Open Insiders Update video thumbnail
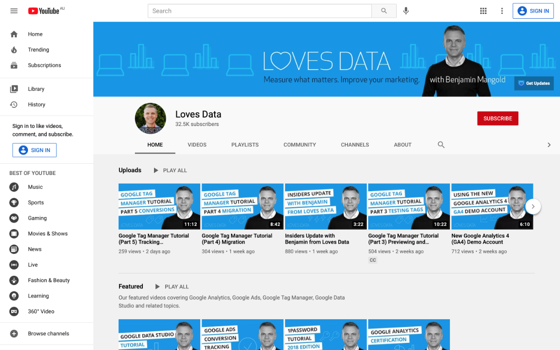560x350 pixels. [326, 206]
